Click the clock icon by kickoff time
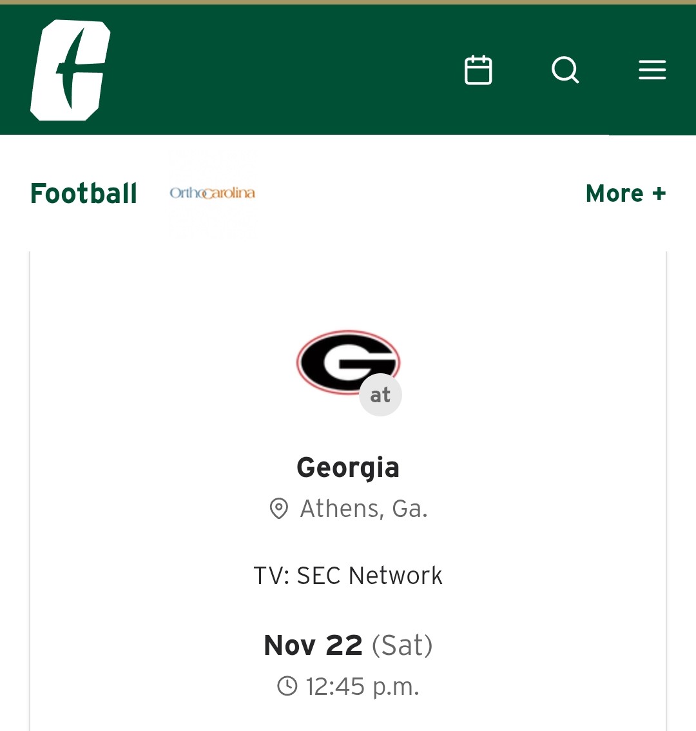This screenshot has height=731, width=696. pyautogui.click(x=287, y=686)
